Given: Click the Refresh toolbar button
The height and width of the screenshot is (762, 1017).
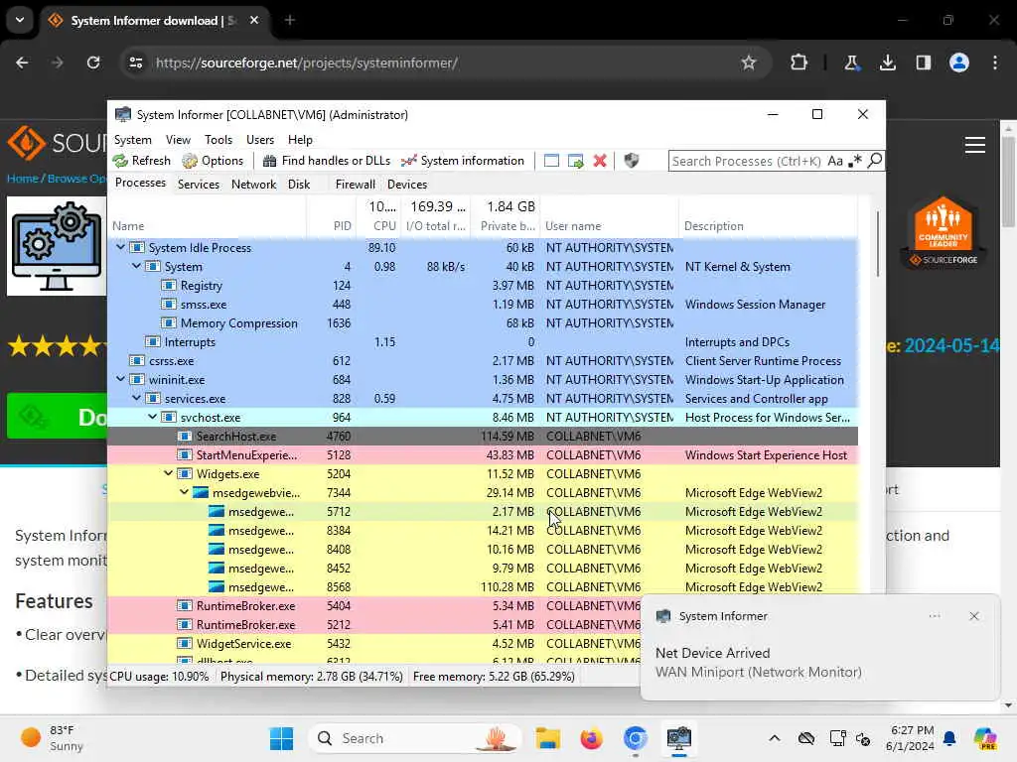Looking at the screenshot, I should pos(141,161).
